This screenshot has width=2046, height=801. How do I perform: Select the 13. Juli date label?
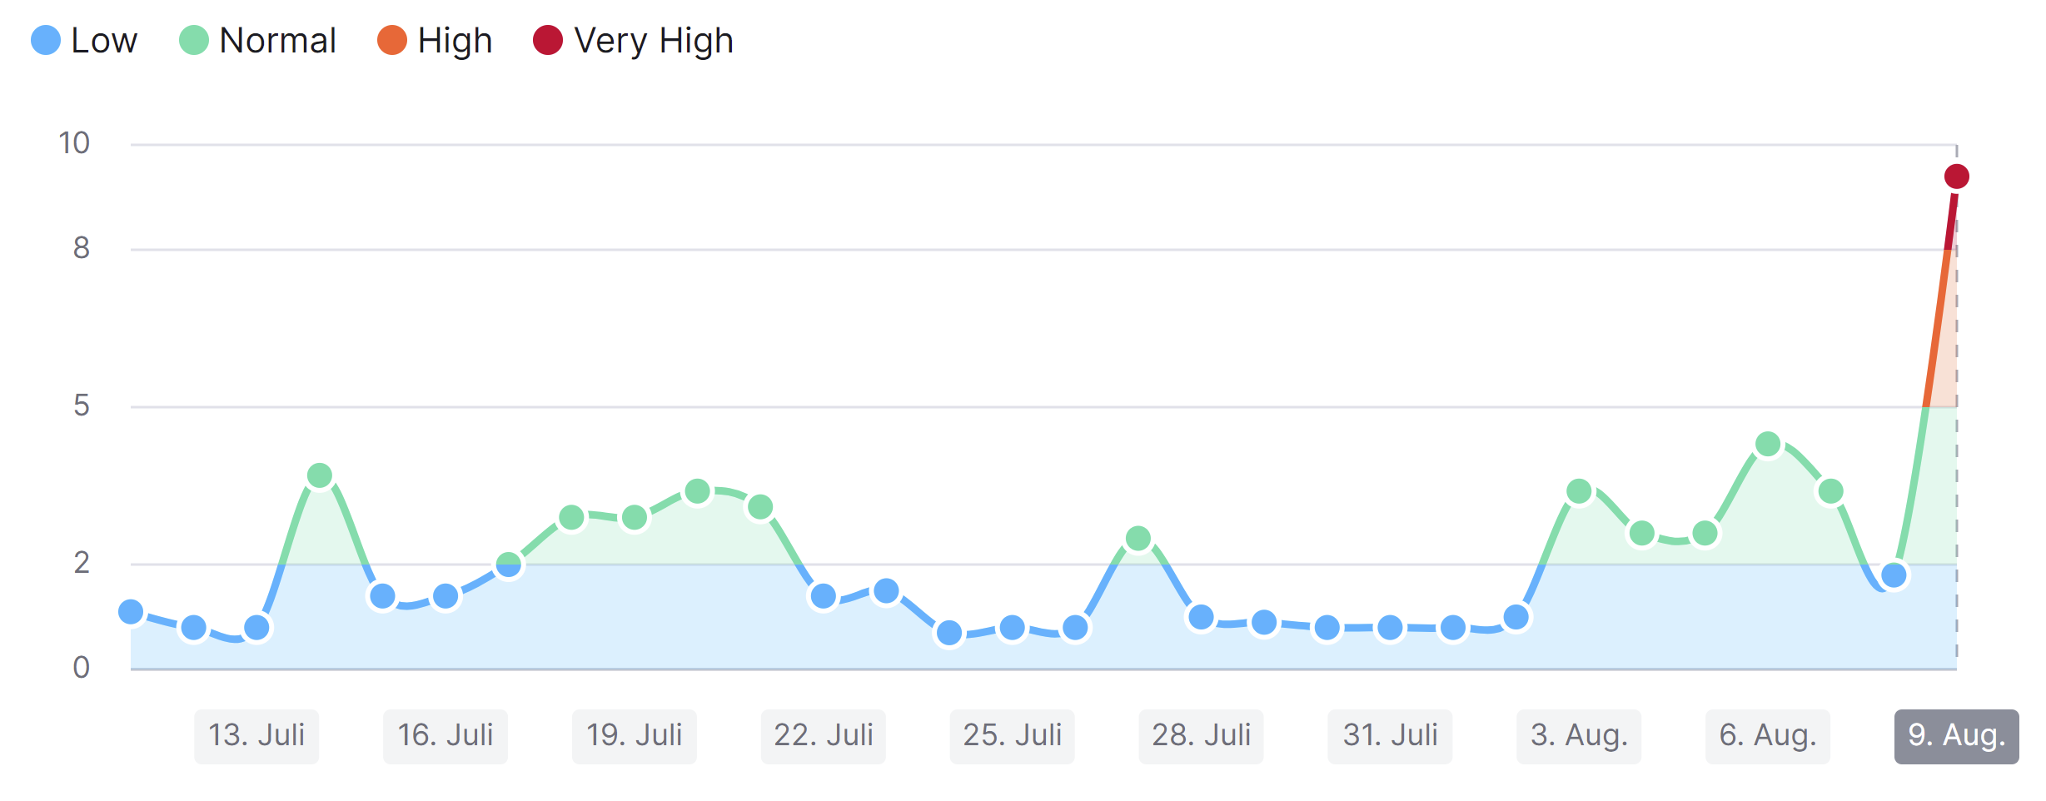(256, 736)
